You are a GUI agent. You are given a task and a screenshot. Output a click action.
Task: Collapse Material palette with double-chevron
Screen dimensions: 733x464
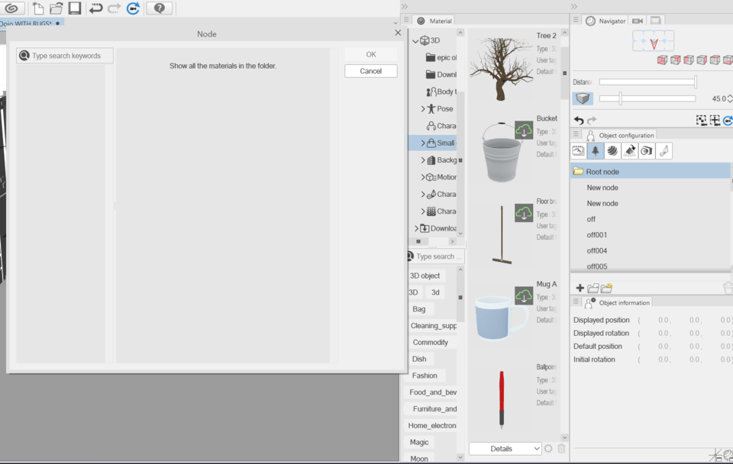[x=405, y=6]
